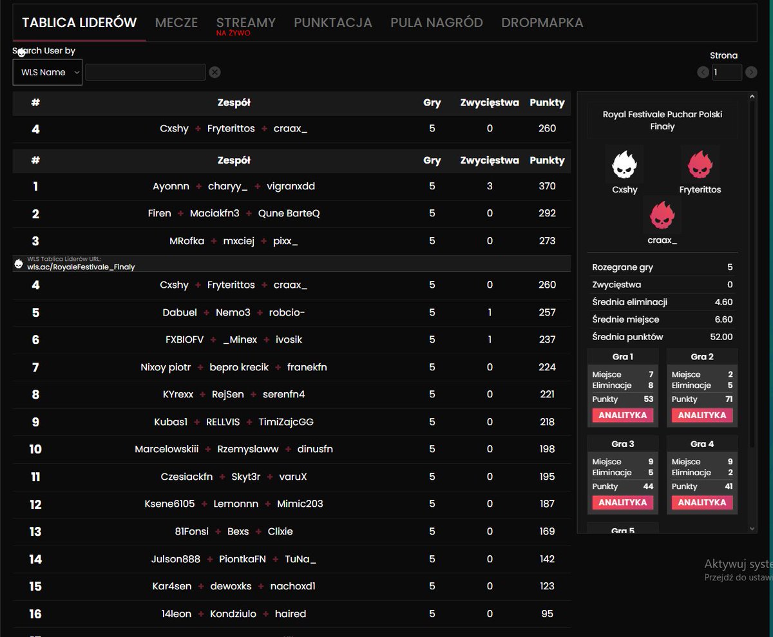The height and width of the screenshot is (637, 773).
Task: Switch to the Dropmapka tab
Action: 542,23
